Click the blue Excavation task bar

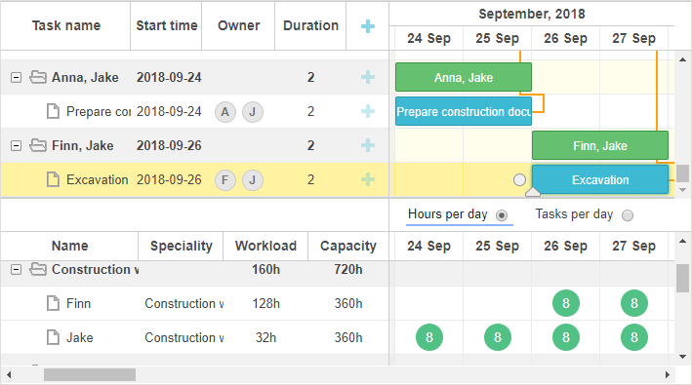[x=600, y=179]
